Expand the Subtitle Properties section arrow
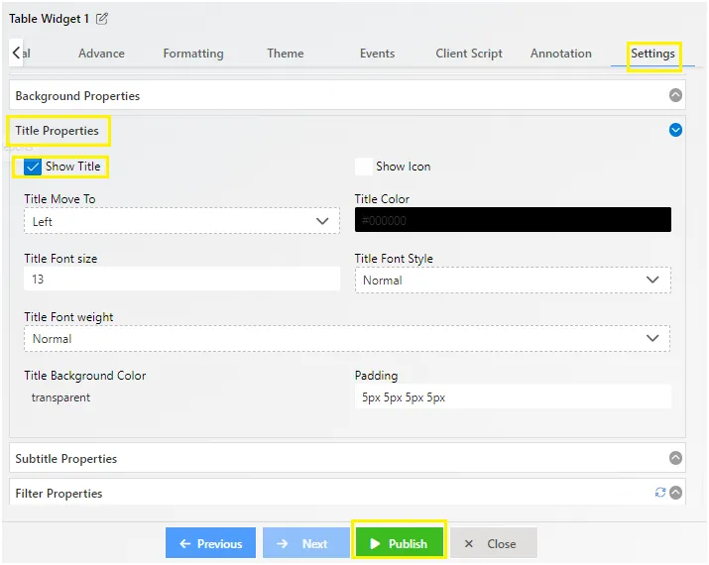This screenshot has height=565, width=709. pos(675,458)
